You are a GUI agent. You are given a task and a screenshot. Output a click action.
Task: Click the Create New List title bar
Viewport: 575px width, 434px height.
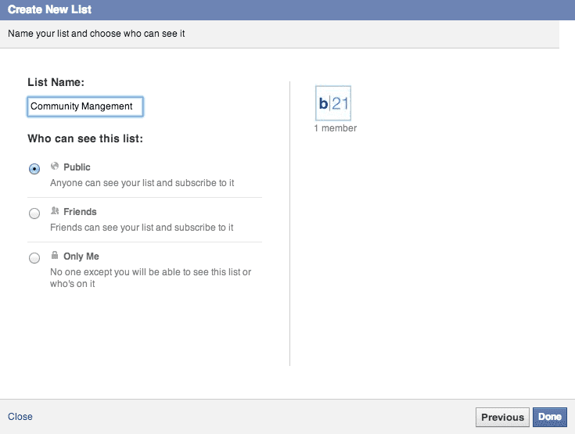tap(288, 10)
